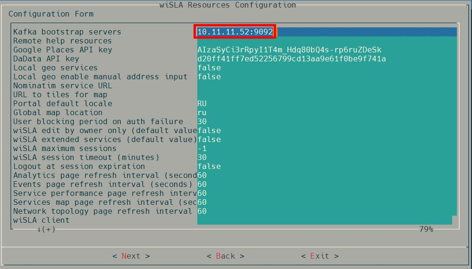Click the Portal default locale label

(63, 104)
